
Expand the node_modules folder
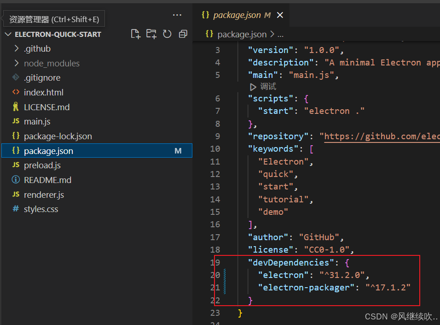coord(51,63)
